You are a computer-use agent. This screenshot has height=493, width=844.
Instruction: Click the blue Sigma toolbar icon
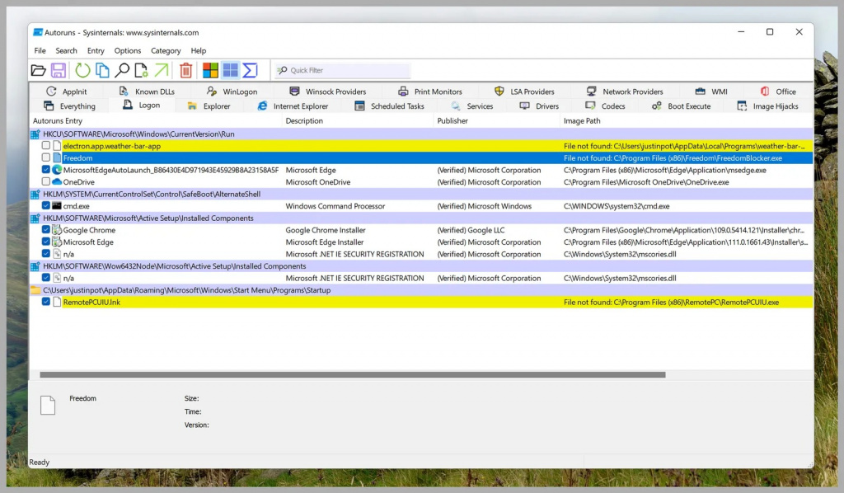point(250,71)
